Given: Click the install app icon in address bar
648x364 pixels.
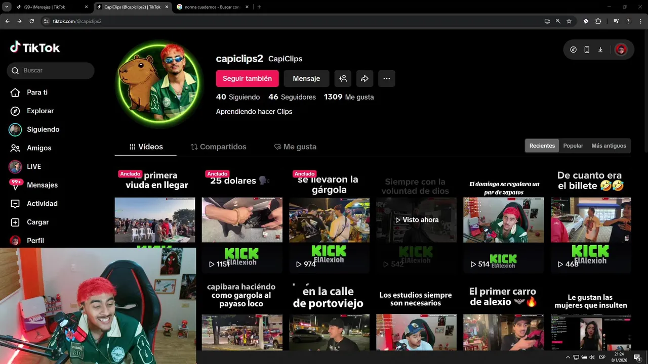Looking at the screenshot, I should coord(547,21).
